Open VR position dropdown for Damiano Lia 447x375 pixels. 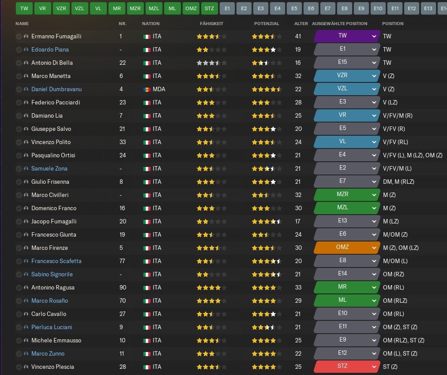(x=347, y=115)
